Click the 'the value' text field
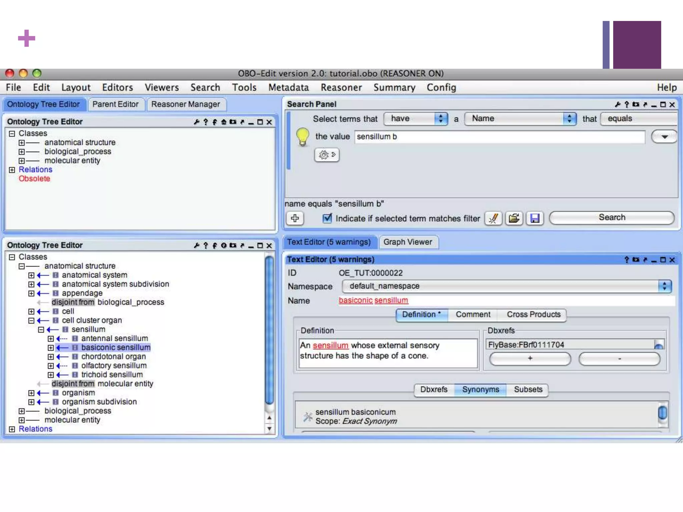 point(499,137)
